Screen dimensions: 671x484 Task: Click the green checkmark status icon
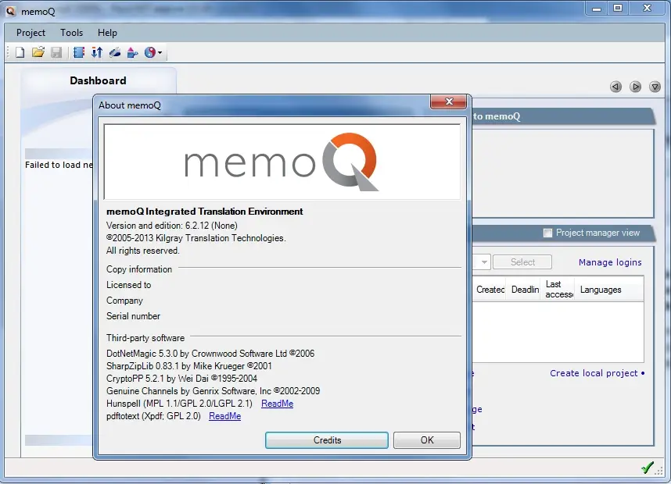coord(648,468)
